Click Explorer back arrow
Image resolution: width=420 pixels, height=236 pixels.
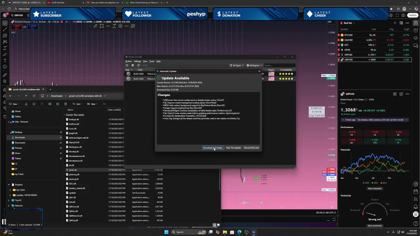coord(10,96)
